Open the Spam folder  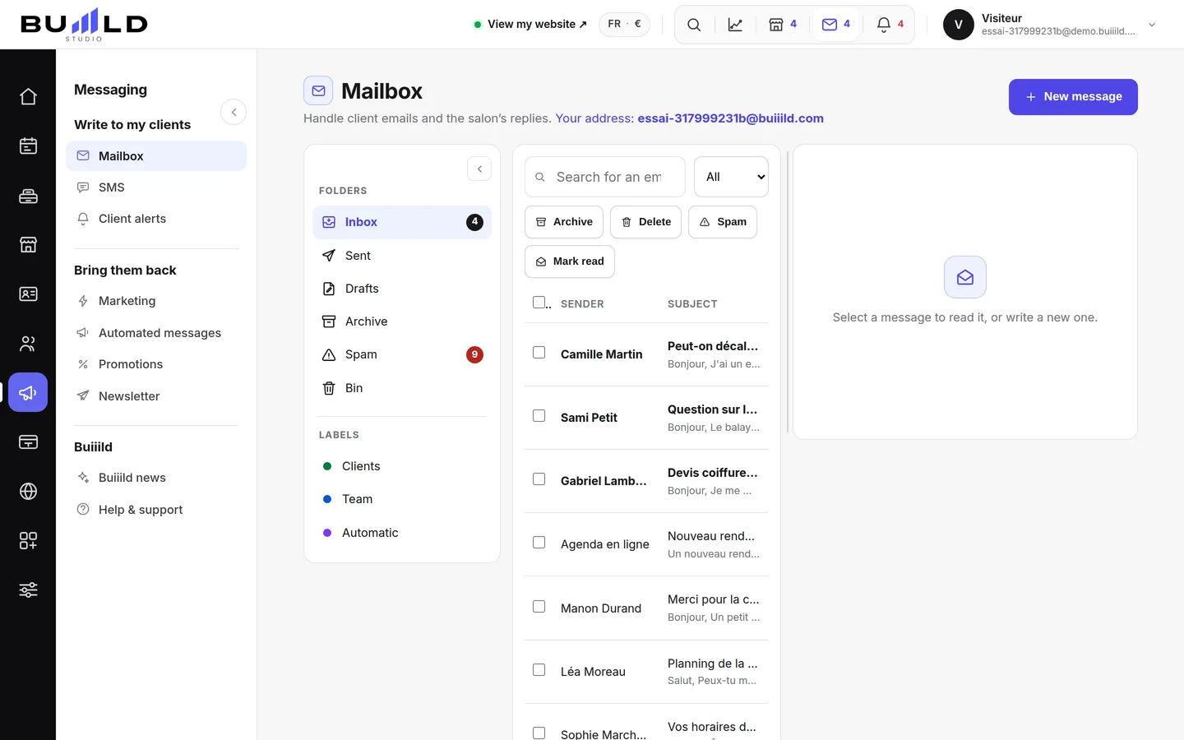(x=402, y=354)
